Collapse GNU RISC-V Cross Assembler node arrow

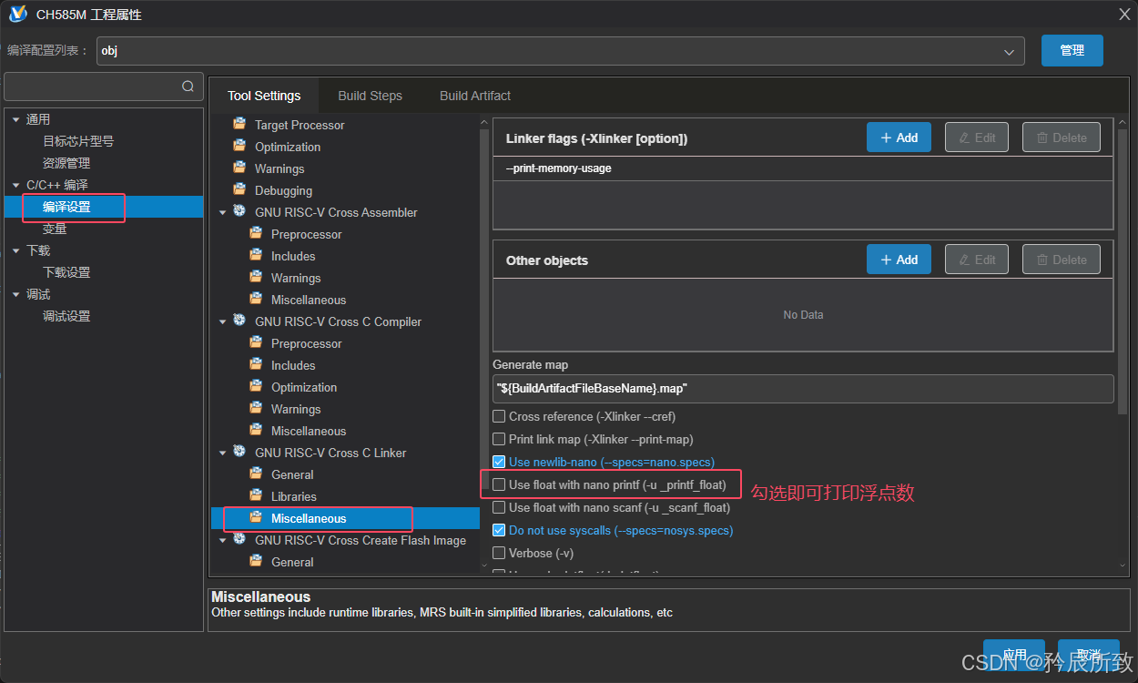pyautogui.click(x=223, y=212)
